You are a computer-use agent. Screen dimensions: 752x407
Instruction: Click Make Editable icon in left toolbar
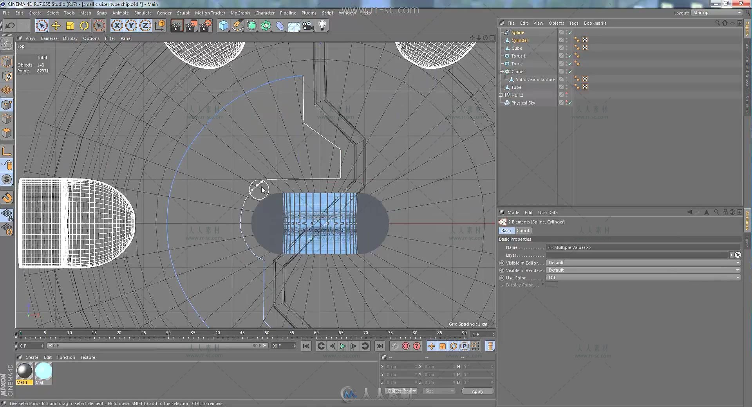tap(7, 44)
